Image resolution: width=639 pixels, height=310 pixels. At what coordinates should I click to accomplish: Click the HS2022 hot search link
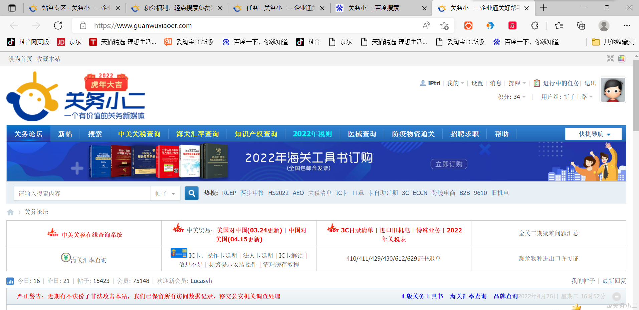pyautogui.click(x=278, y=193)
